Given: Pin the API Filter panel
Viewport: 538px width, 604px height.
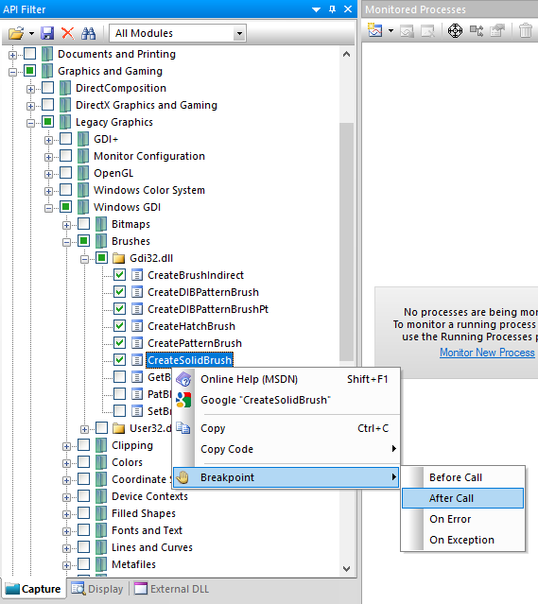Looking at the screenshot, I should (x=332, y=9).
